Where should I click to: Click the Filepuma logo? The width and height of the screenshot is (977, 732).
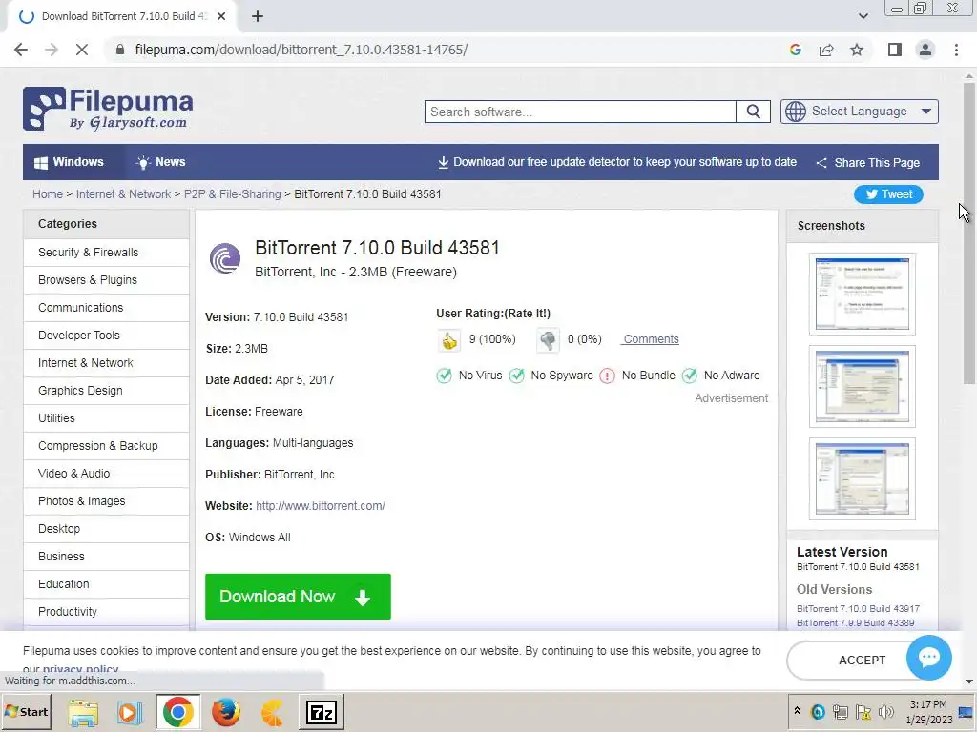tap(108, 109)
